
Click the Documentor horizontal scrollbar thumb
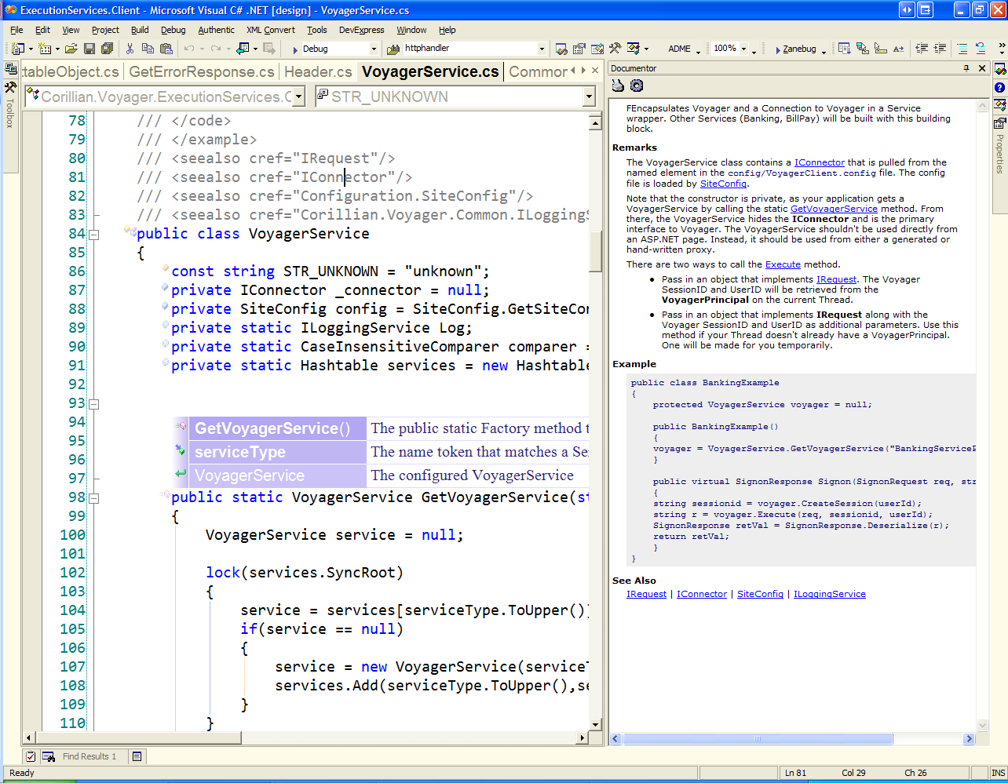758,738
